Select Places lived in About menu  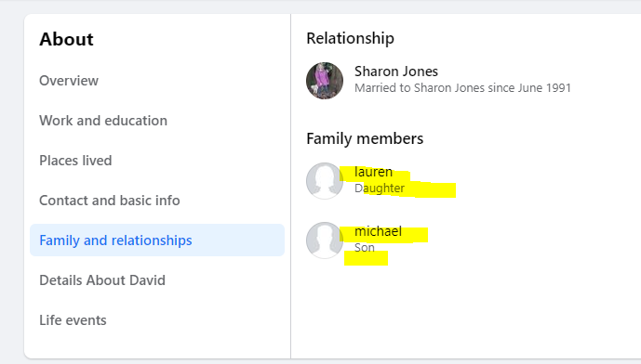click(75, 161)
